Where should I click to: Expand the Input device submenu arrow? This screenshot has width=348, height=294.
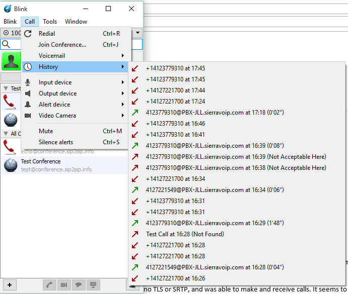coord(123,82)
